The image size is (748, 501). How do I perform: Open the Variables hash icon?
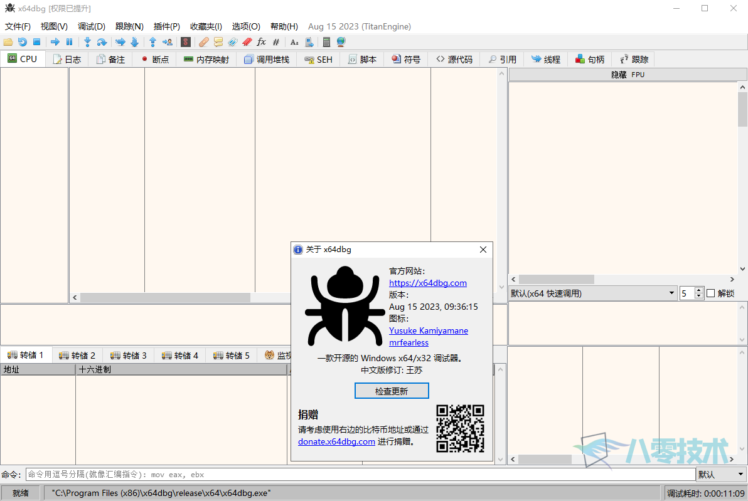coord(275,42)
